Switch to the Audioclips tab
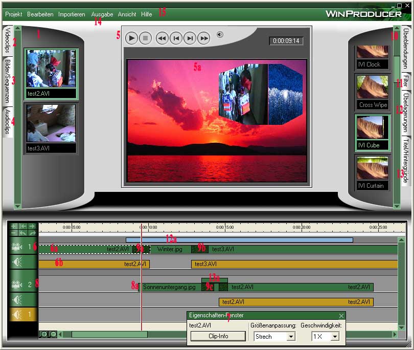This screenshot has height=350, width=414. click(x=8, y=122)
